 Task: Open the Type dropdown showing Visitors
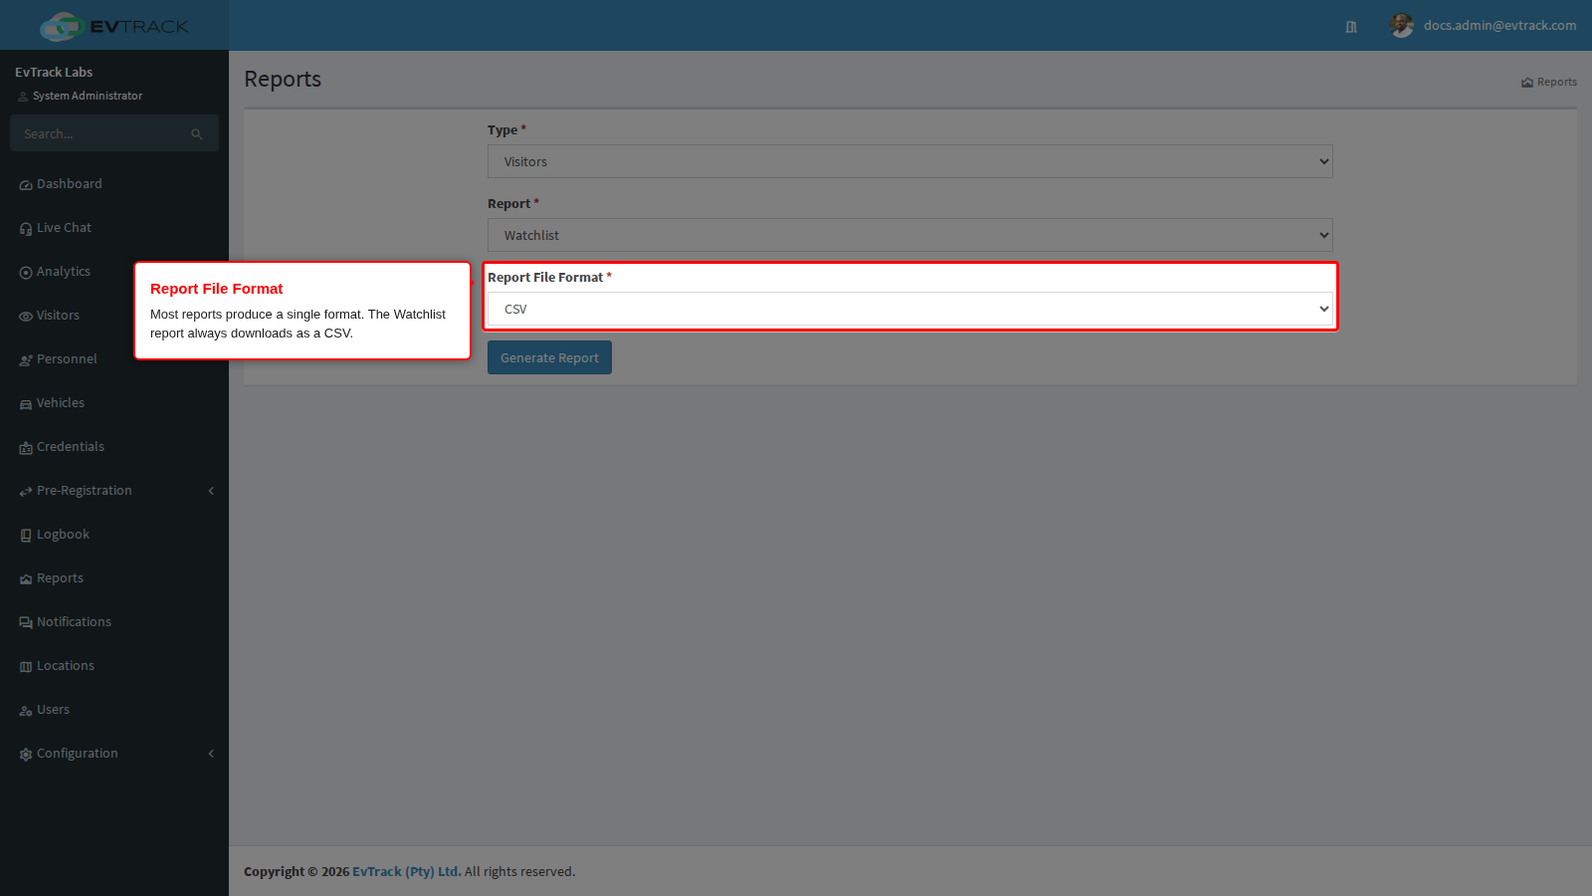pos(910,161)
